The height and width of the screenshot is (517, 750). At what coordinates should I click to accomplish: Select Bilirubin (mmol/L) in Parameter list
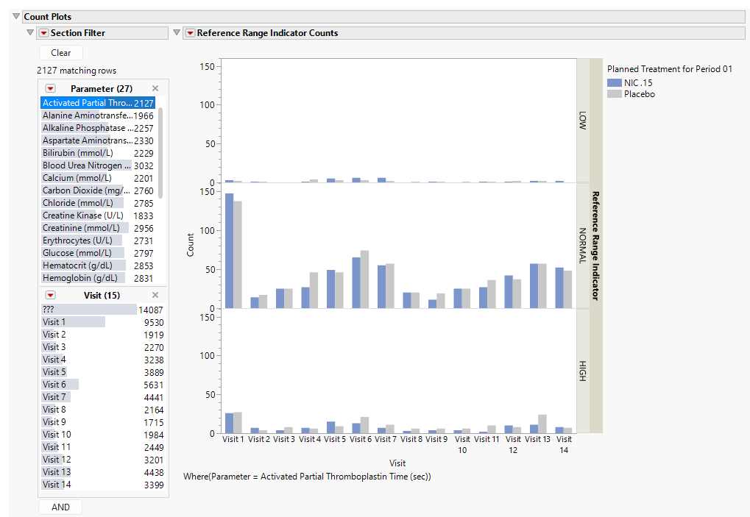click(x=77, y=153)
